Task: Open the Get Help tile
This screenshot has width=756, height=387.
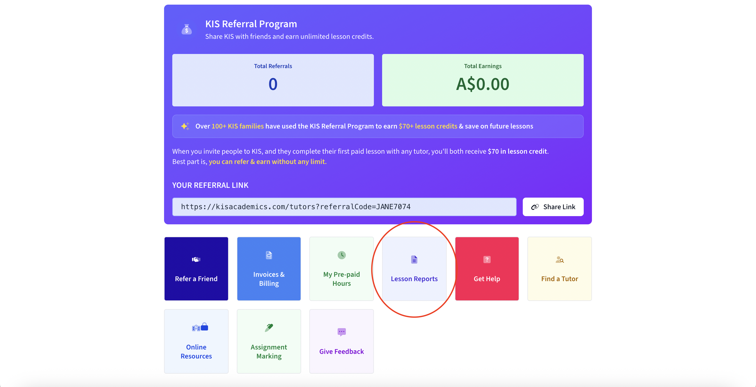Action: pyautogui.click(x=487, y=269)
